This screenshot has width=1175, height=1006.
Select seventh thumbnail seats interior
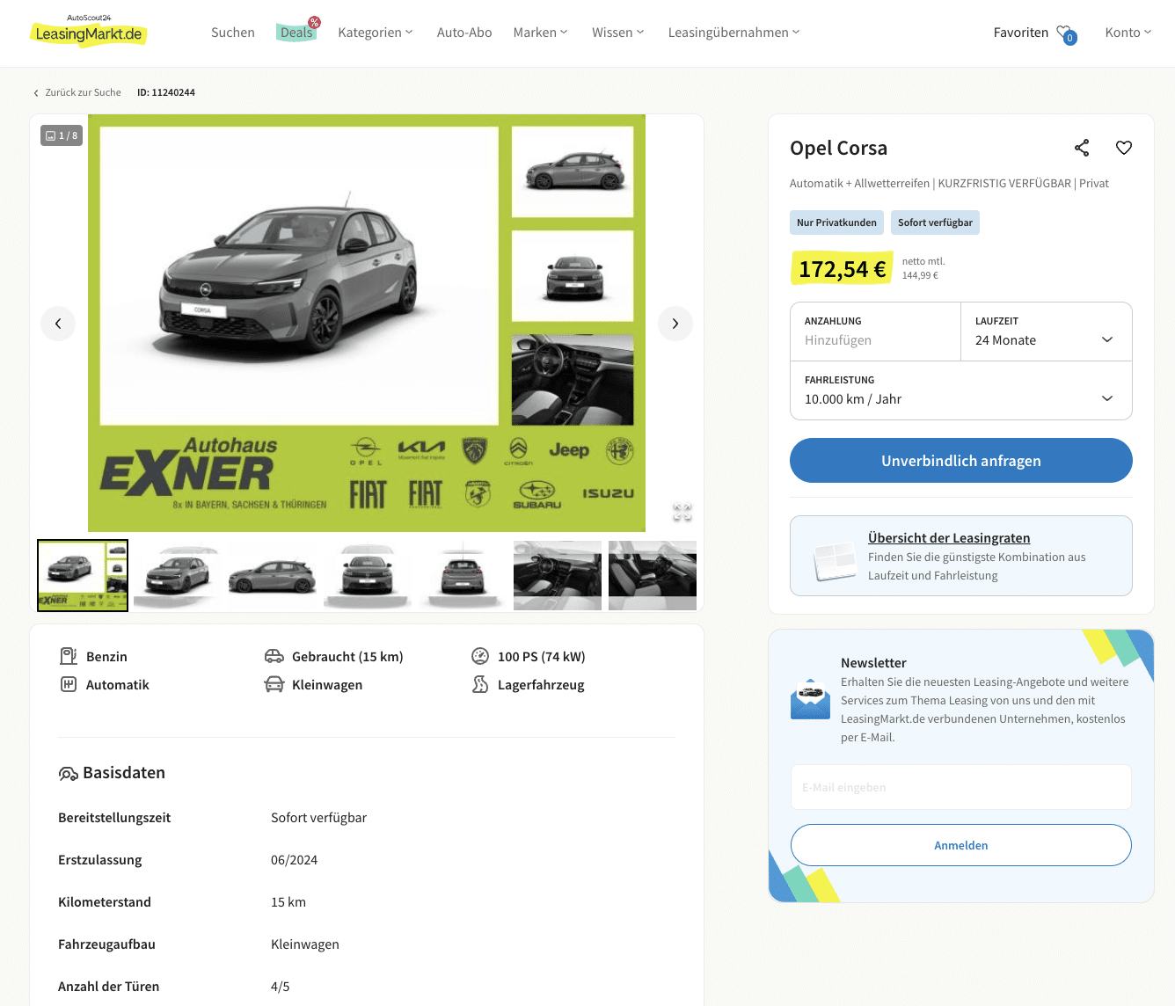click(653, 575)
